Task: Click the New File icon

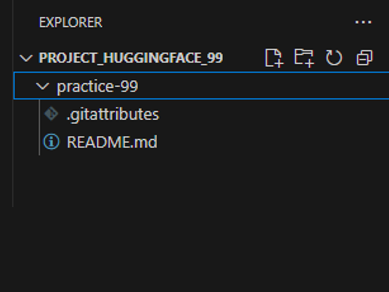Action: (x=274, y=58)
